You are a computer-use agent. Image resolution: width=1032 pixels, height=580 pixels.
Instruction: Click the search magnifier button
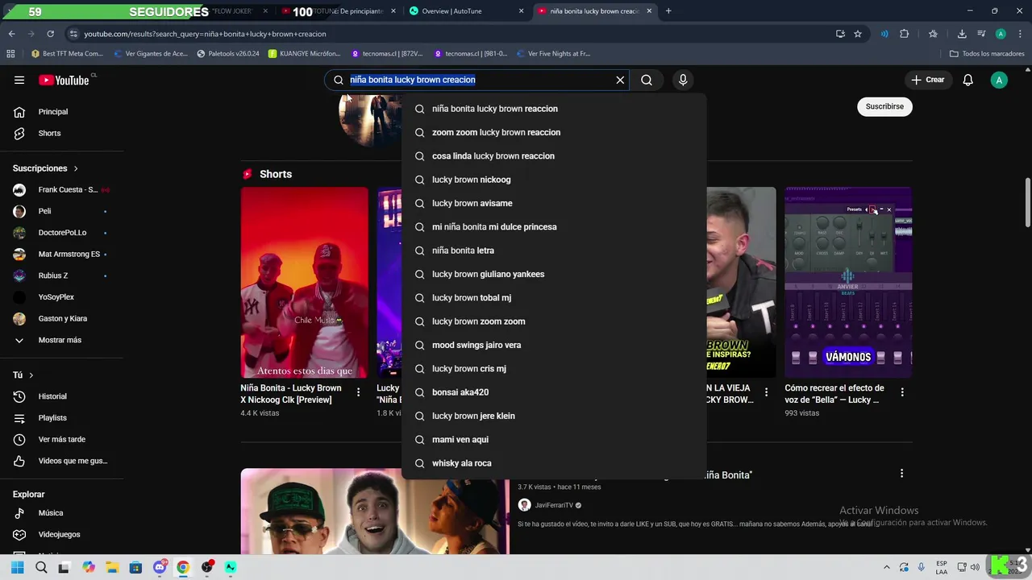[x=647, y=80]
